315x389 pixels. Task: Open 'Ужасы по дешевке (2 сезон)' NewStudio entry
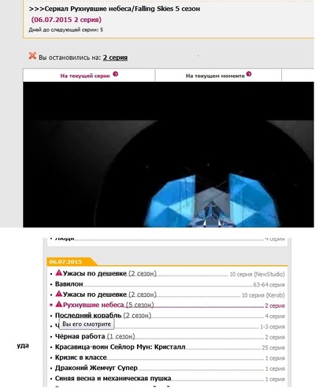(x=109, y=273)
